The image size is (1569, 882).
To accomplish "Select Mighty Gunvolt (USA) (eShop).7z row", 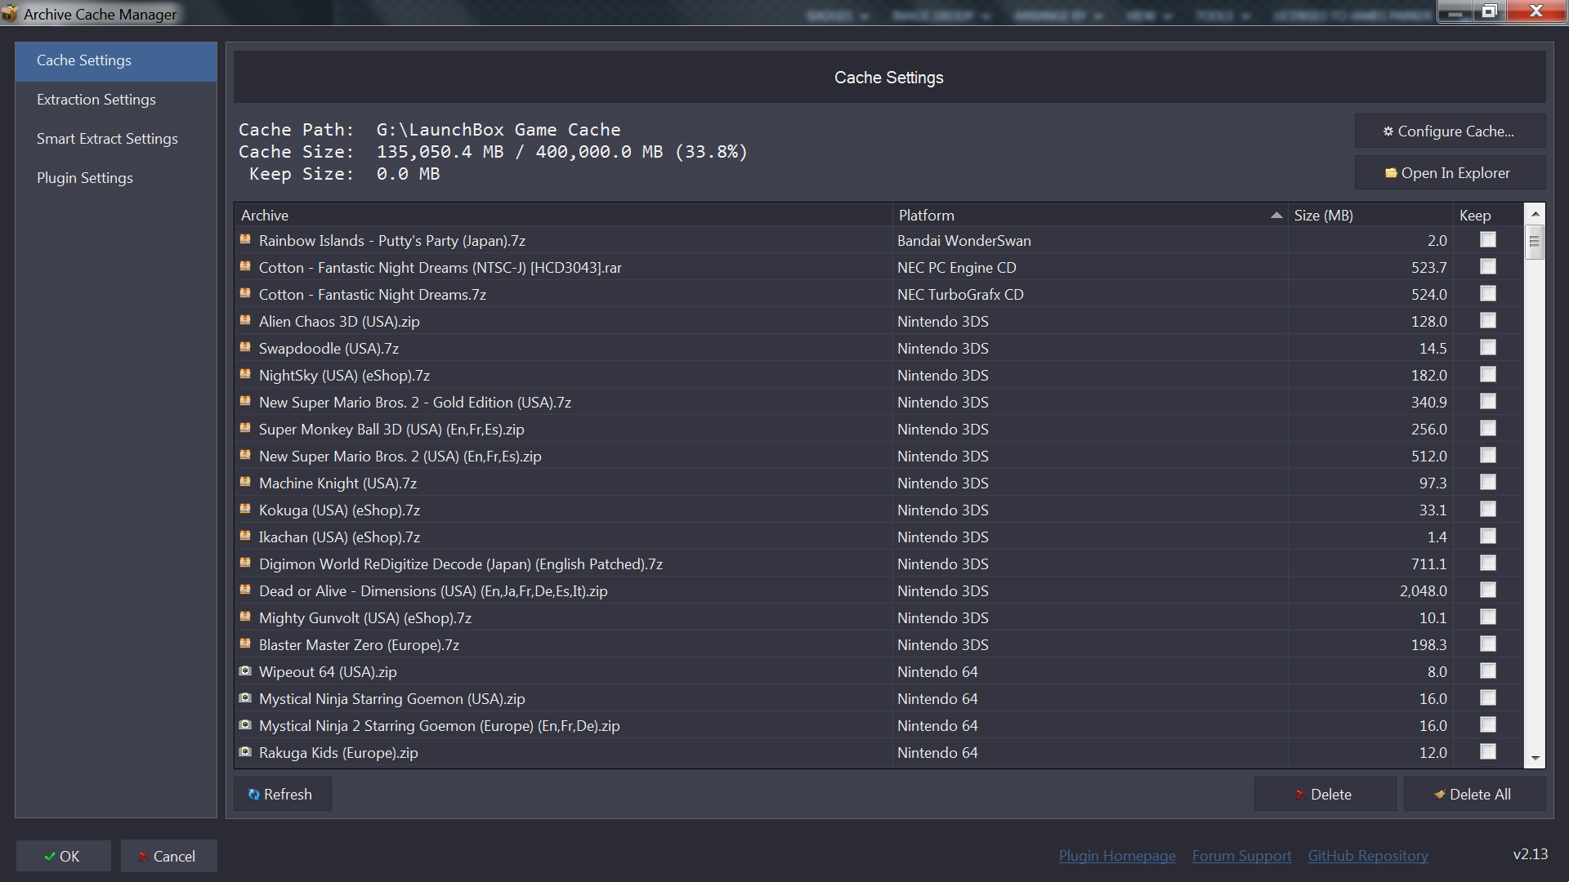I will (x=879, y=617).
